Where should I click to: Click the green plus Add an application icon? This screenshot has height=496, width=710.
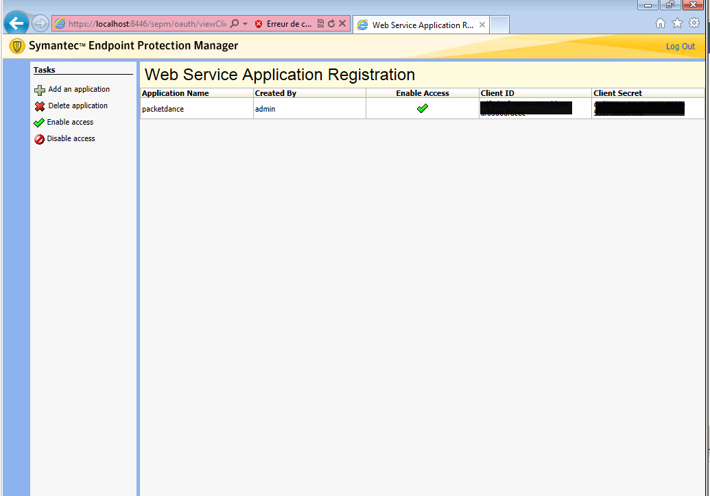(40, 90)
